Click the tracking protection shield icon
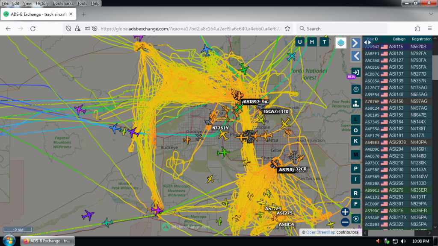This screenshot has height=246, width=438. tap(68, 29)
